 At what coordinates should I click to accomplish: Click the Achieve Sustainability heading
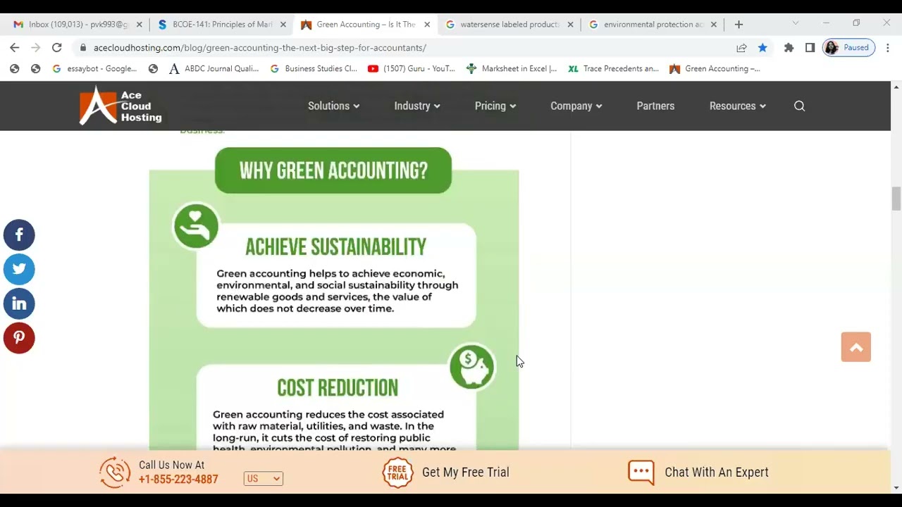335,247
